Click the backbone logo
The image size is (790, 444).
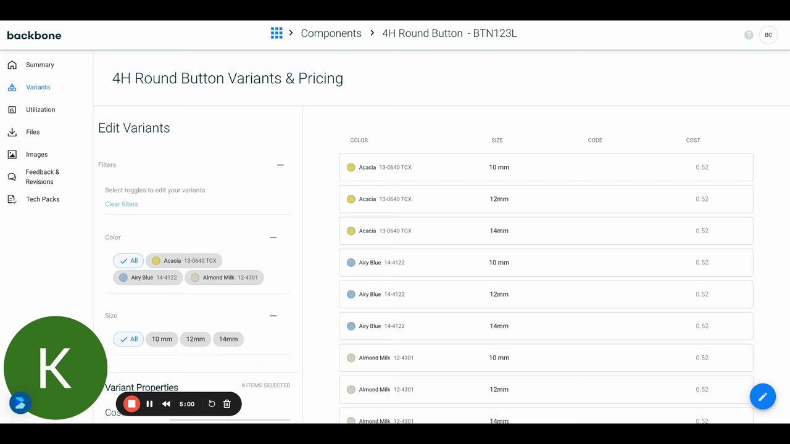pyautogui.click(x=34, y=35)
